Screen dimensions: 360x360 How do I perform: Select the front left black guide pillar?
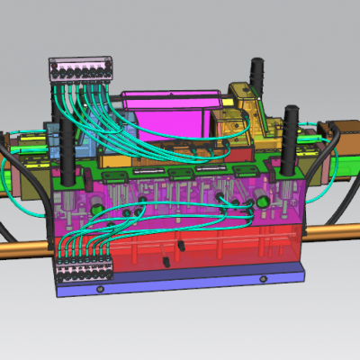tap(68, 151)
